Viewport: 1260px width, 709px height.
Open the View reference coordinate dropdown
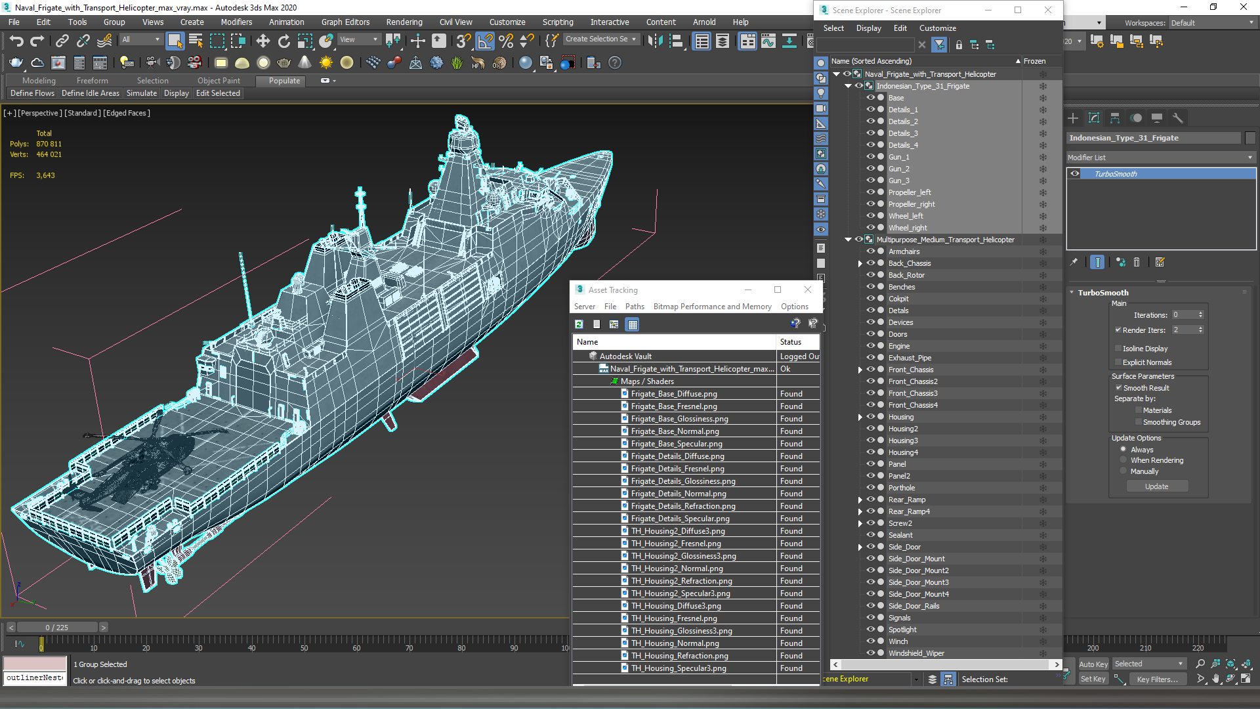358,39
